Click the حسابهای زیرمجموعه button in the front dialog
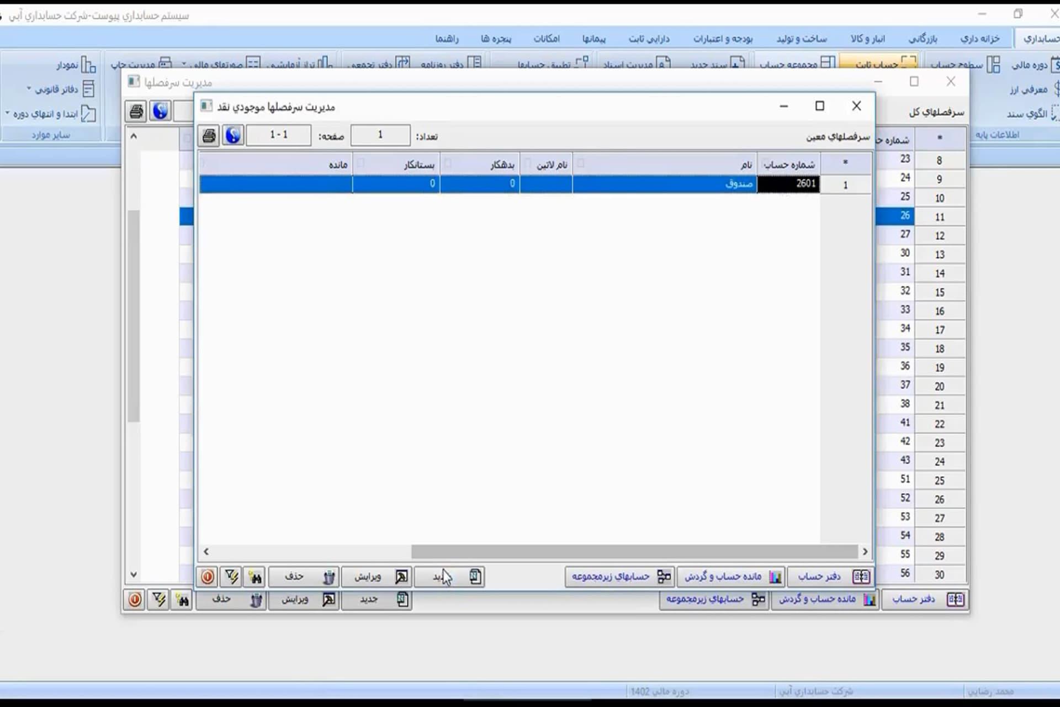This screenshot has width=1060, height=707. [x=619, y=577]
